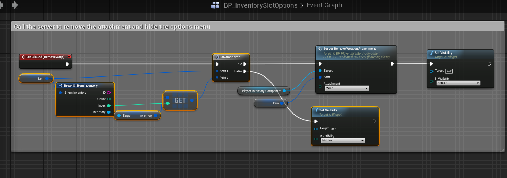Click Event Graph in the breadcrumb

324,5
